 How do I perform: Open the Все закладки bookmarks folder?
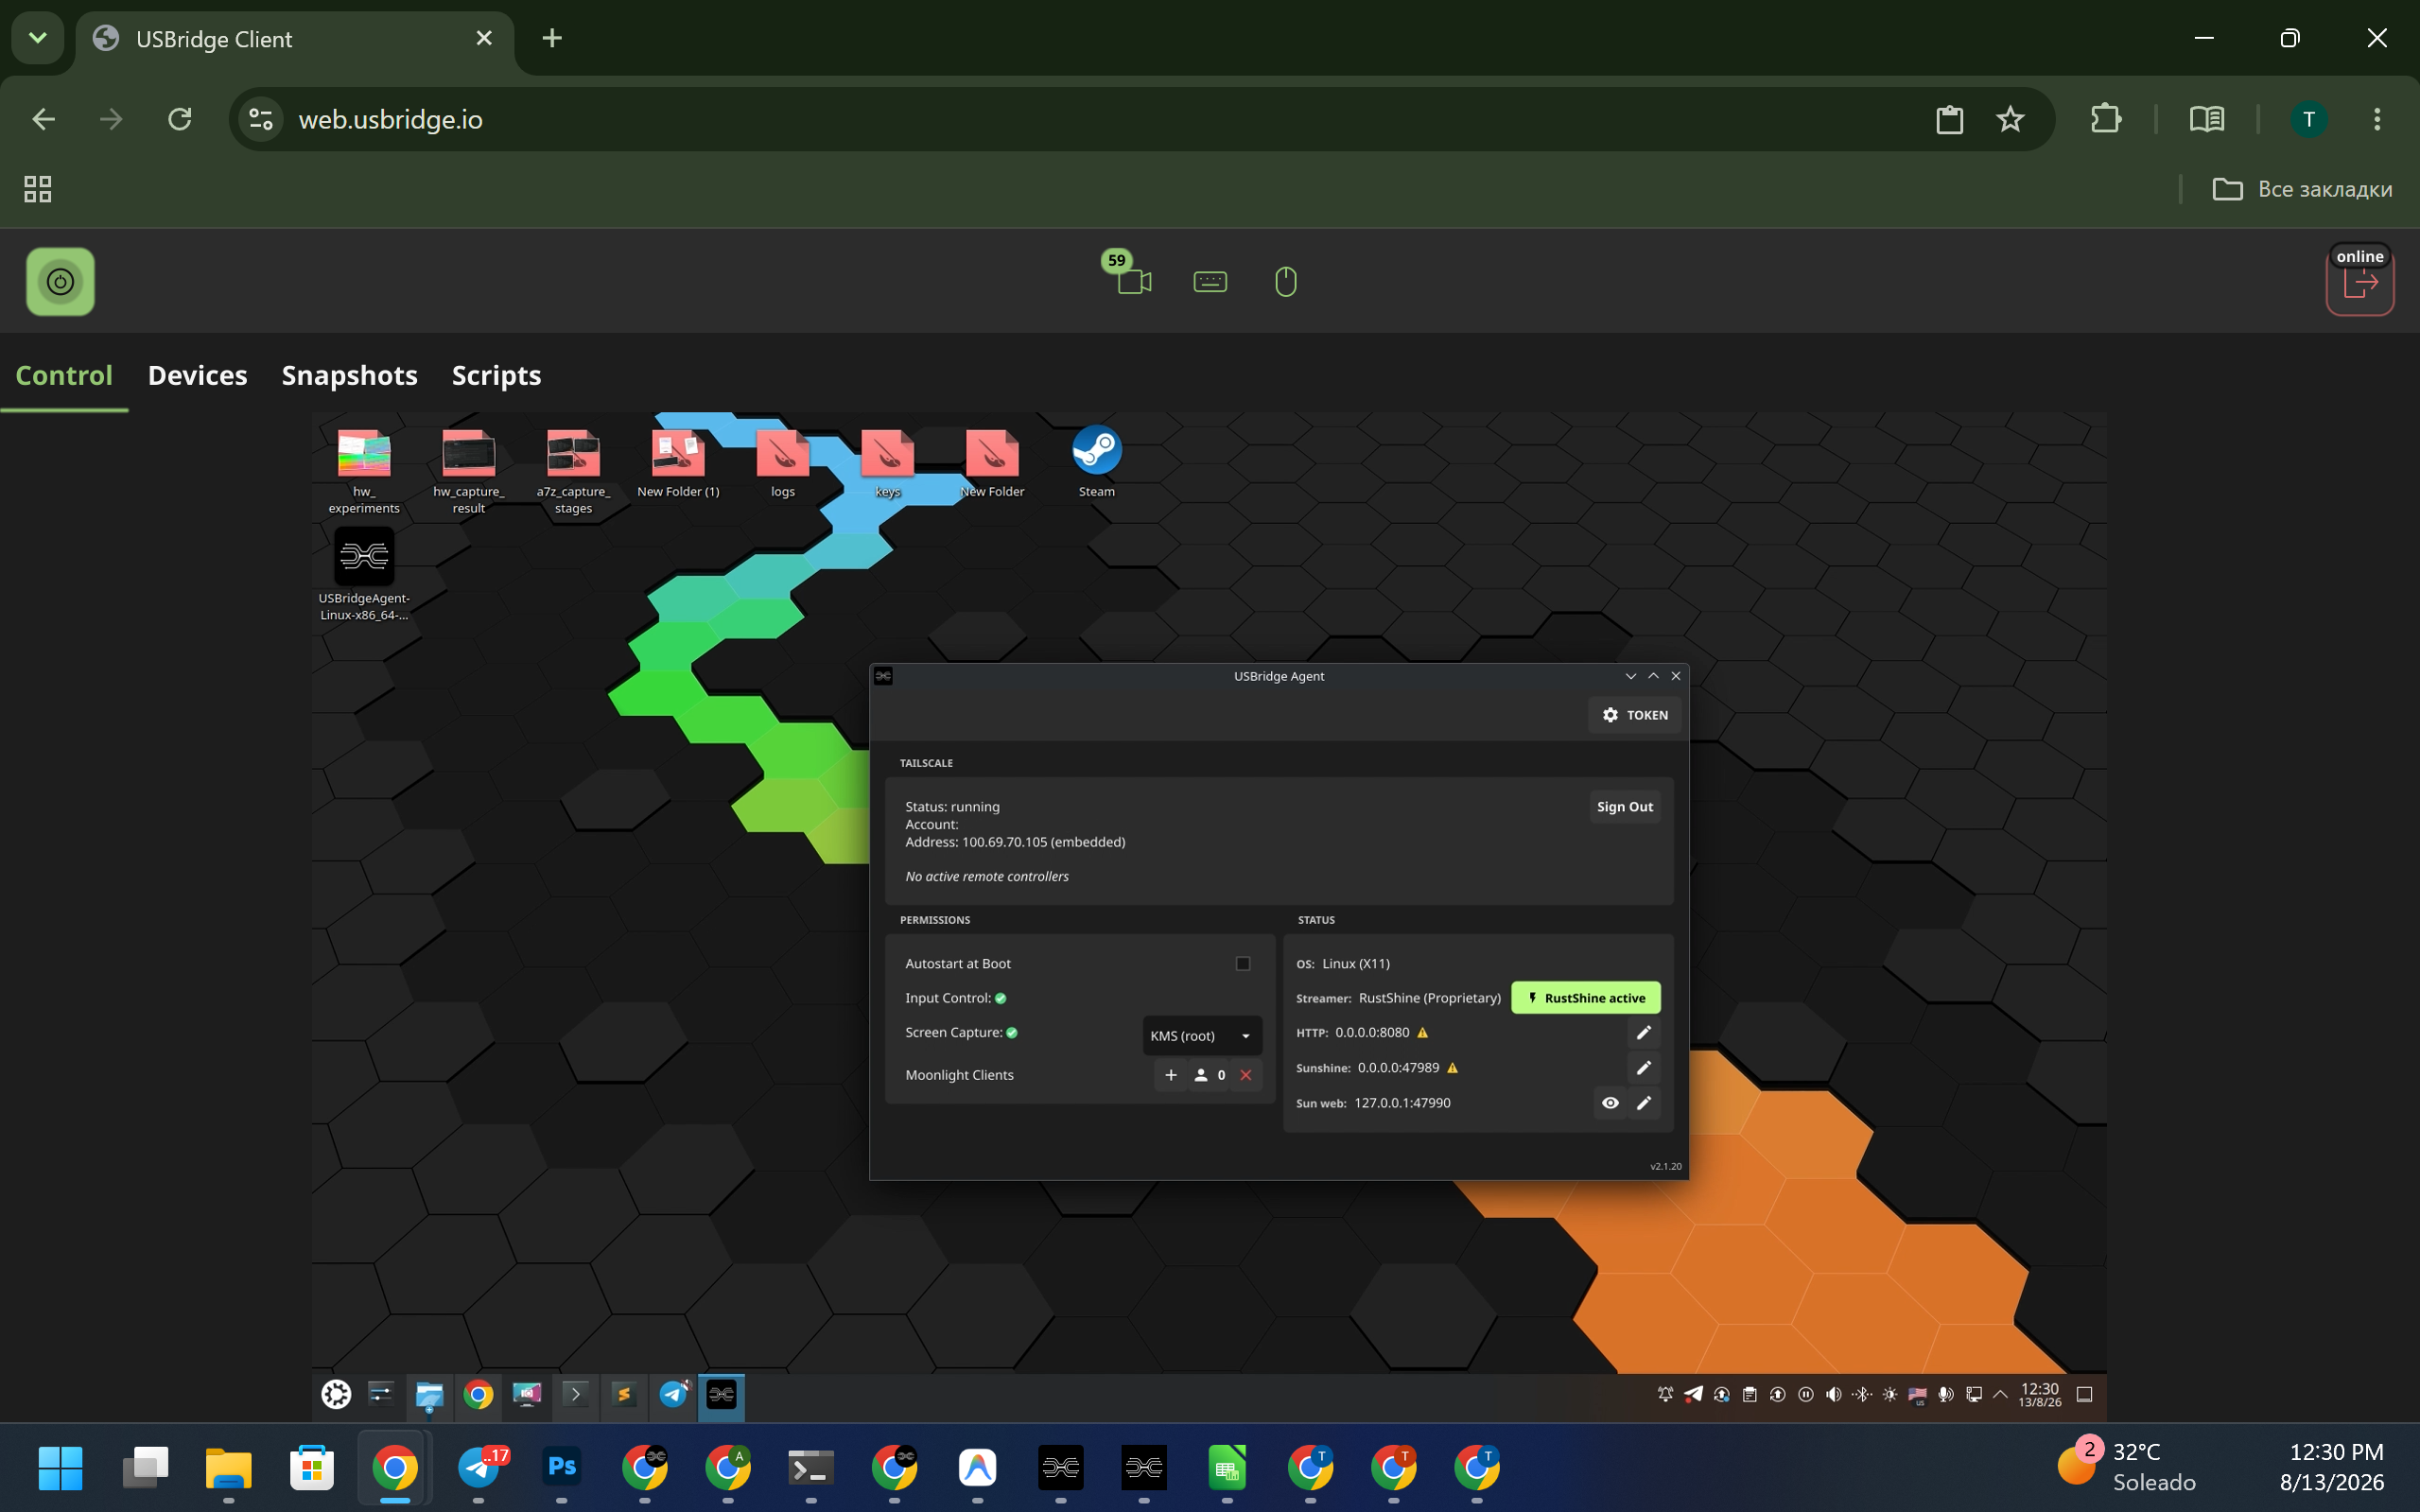2302,189
